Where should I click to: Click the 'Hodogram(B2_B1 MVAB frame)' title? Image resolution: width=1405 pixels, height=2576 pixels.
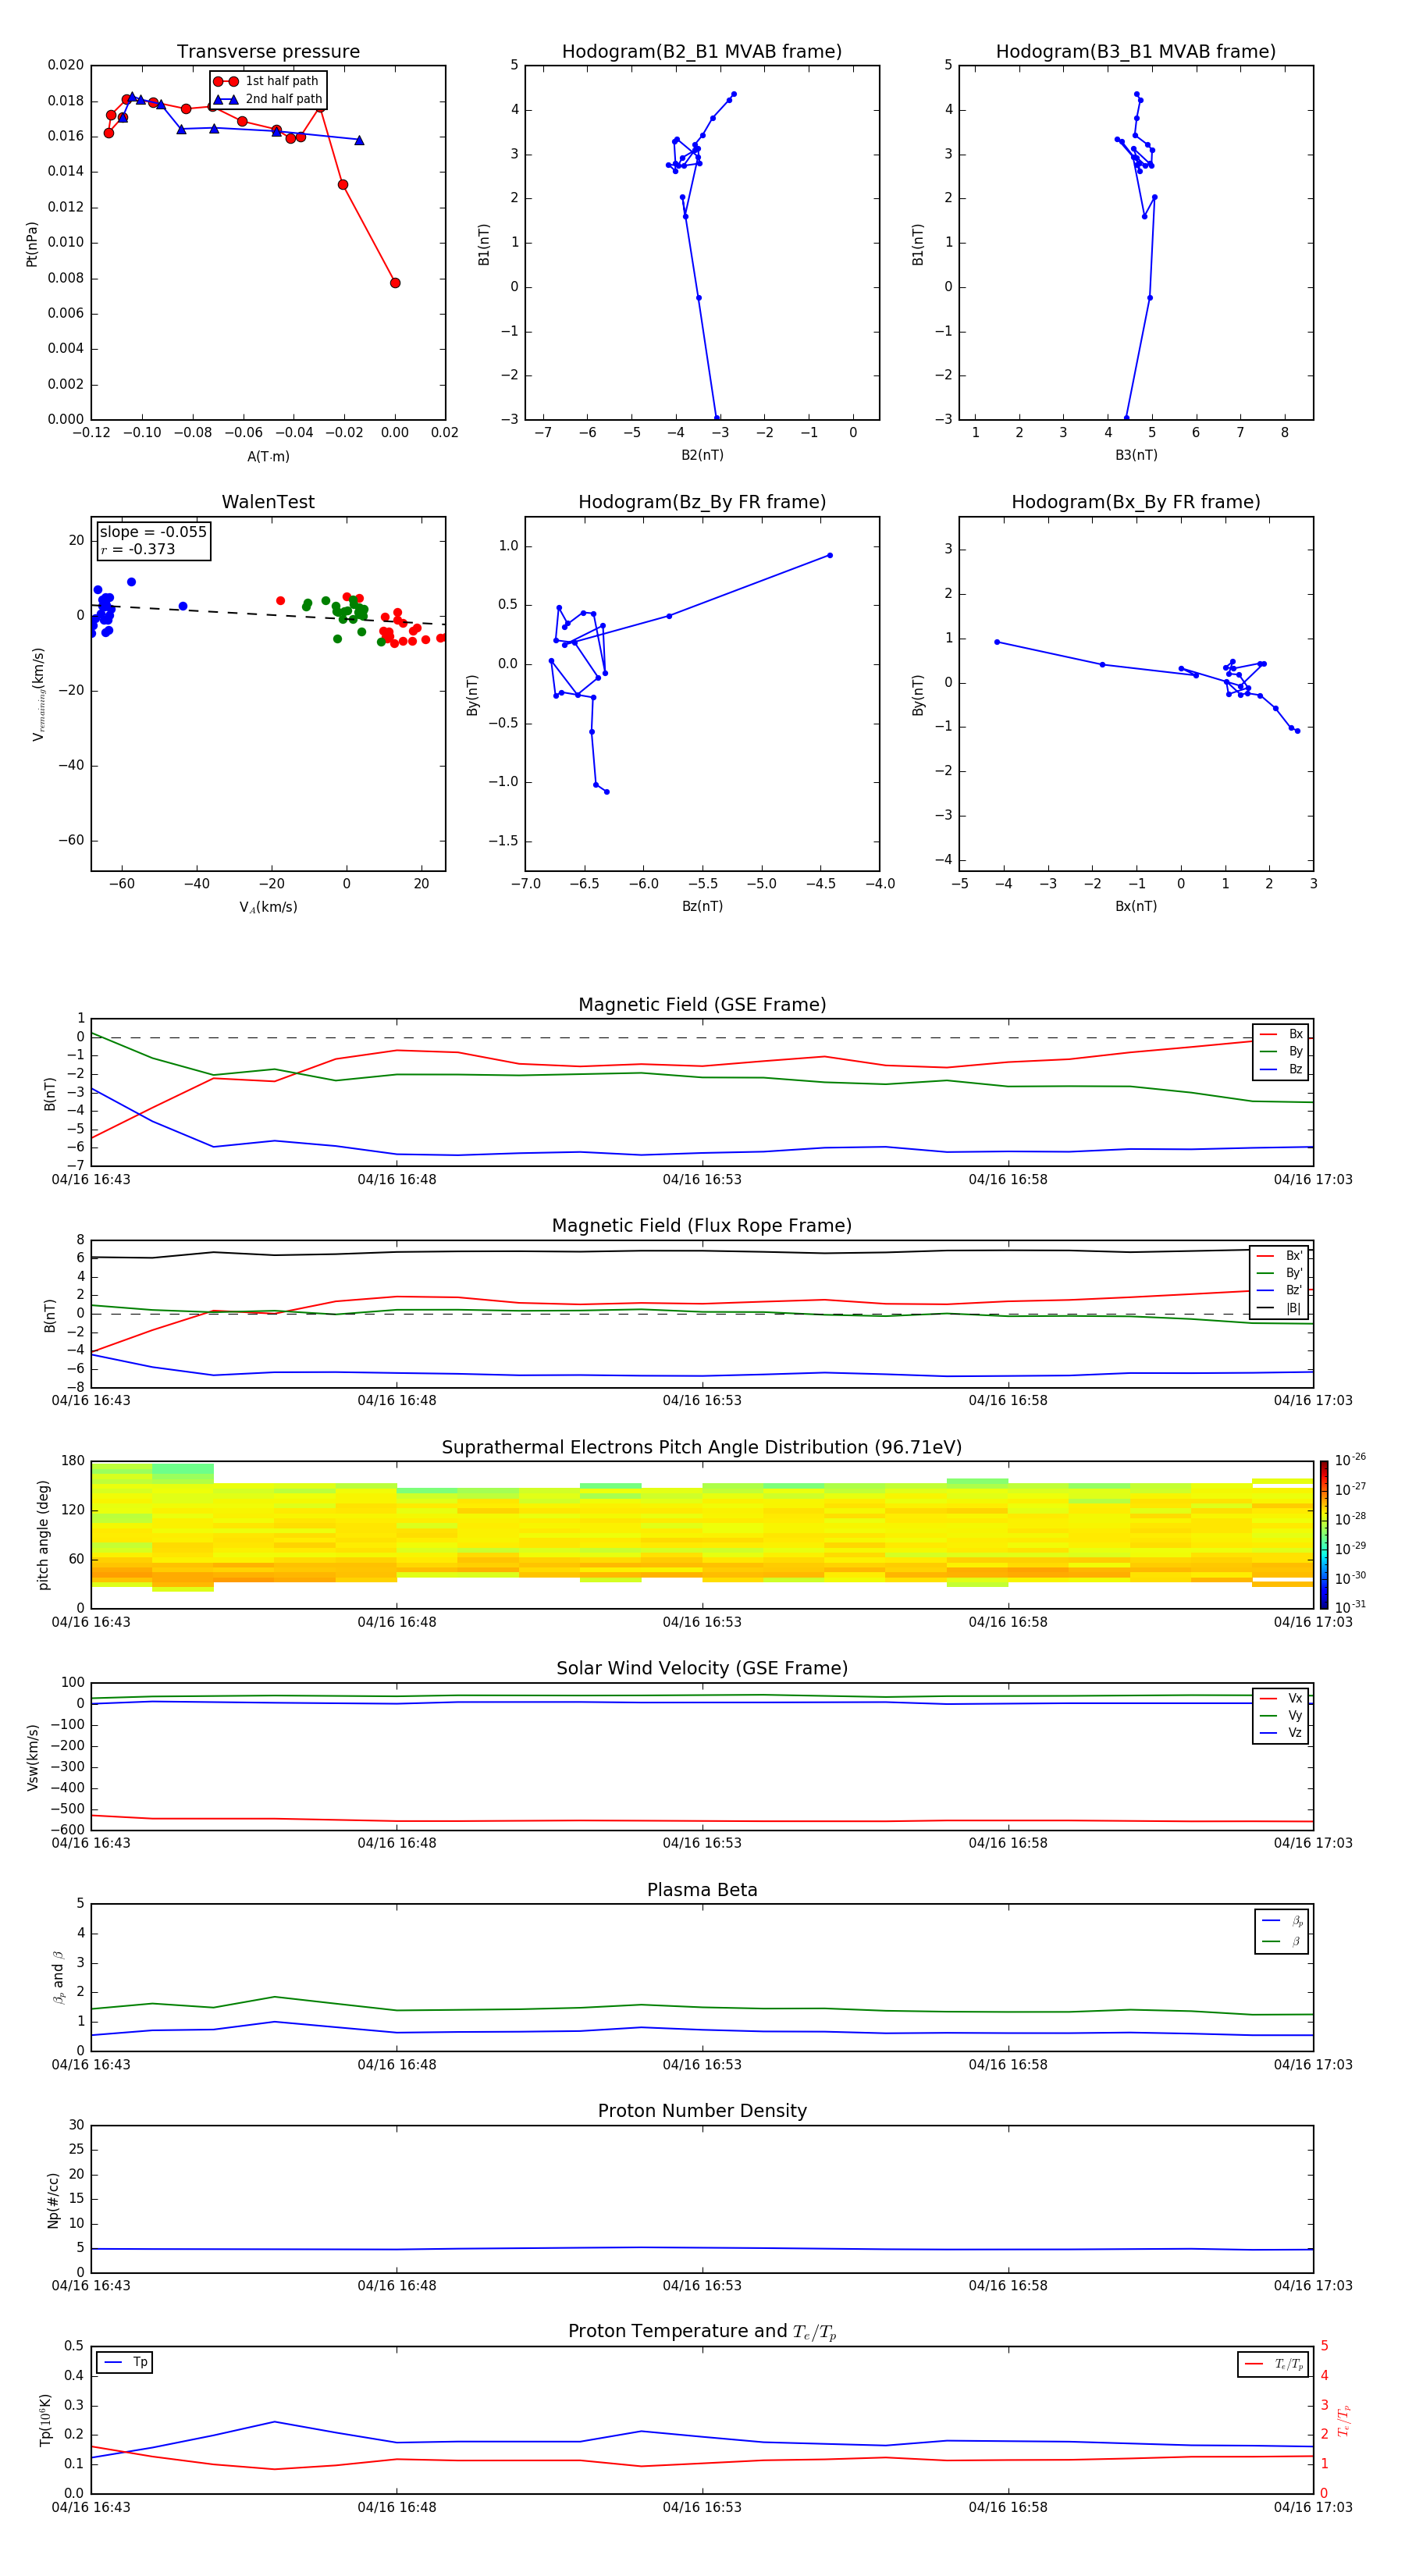pyautogui.click(x=702, y=52)
